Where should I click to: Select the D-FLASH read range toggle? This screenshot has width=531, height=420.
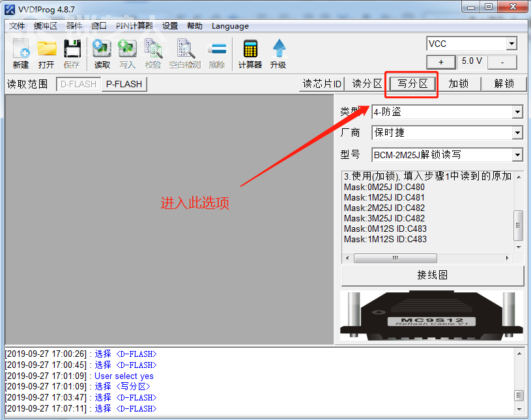[79, 84]
